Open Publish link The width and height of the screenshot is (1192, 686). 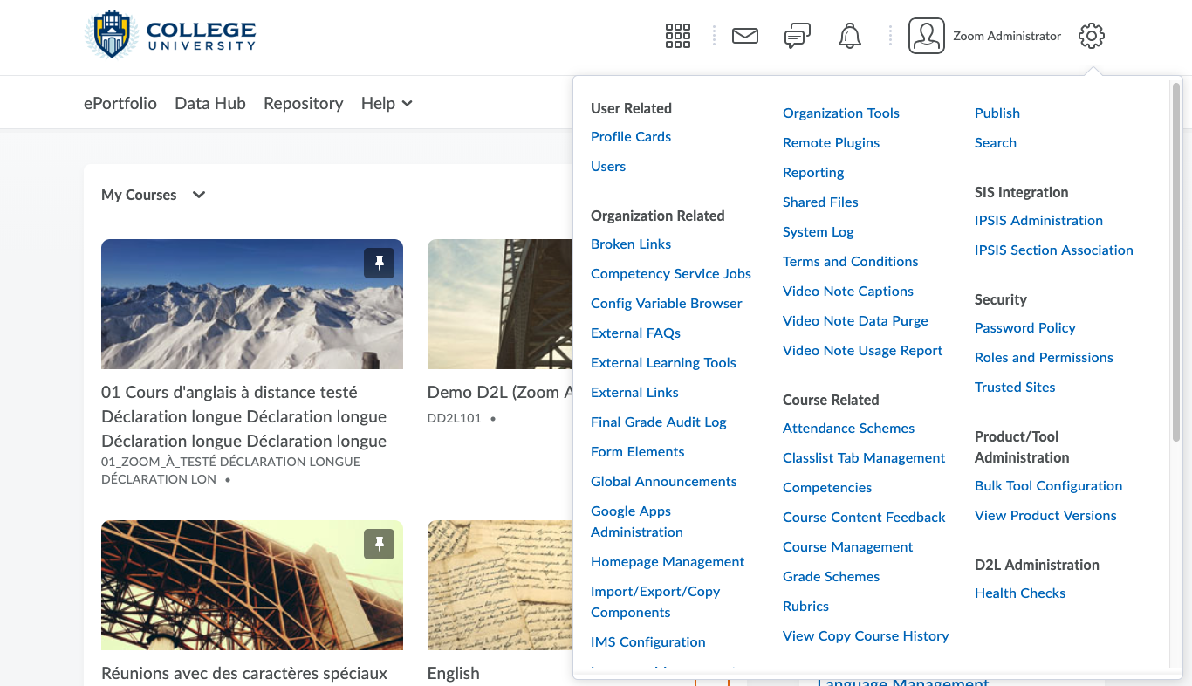[x=997, y=113]
